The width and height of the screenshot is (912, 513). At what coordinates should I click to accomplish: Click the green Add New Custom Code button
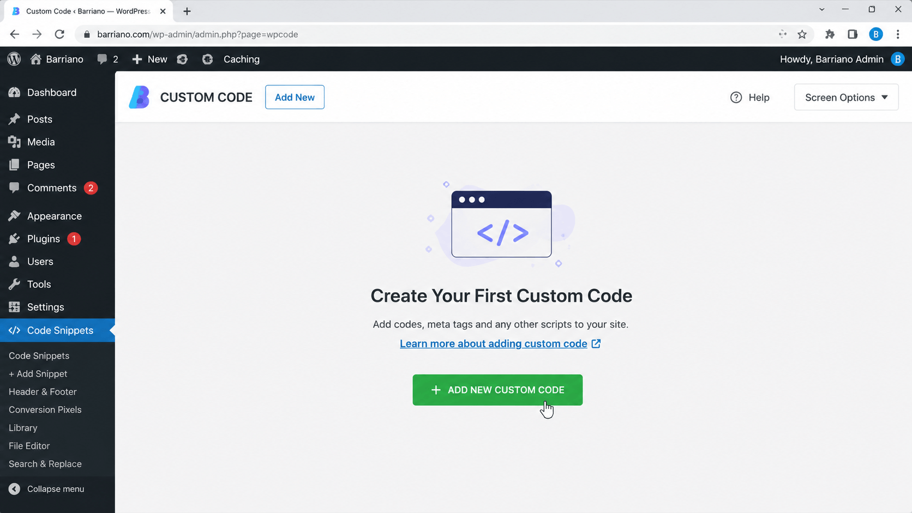(497, 390)
